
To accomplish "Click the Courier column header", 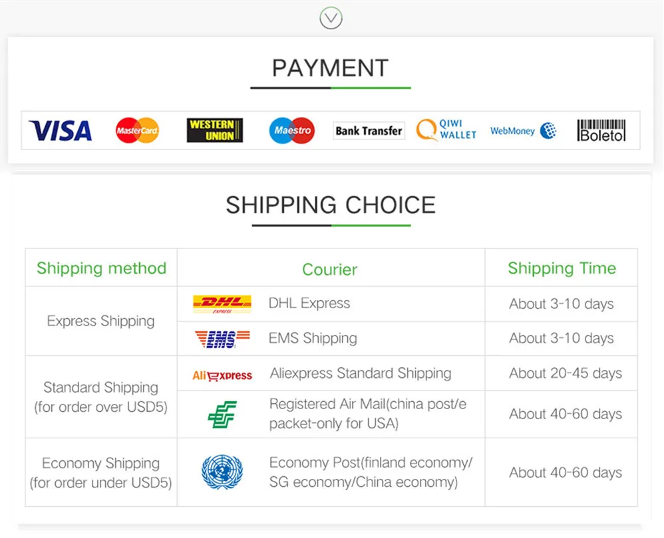I will point(330,270).
